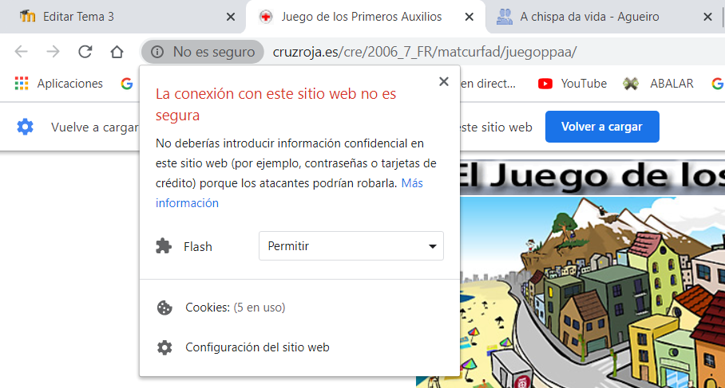Switch to 'Juego de los Primeros Auxilios' tab
This screenshot has height=388, width=725.
click(365, 17)
